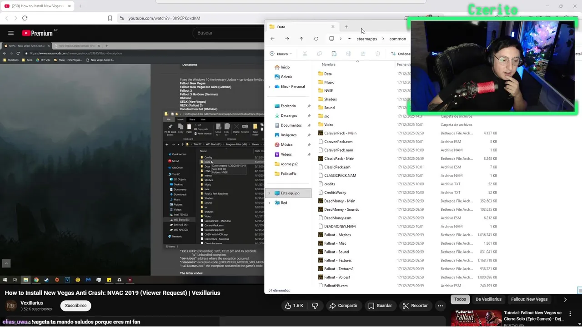Open the Vexillarius channel name link
Screen dimensions: 582x327
click(x=32, y=303)
